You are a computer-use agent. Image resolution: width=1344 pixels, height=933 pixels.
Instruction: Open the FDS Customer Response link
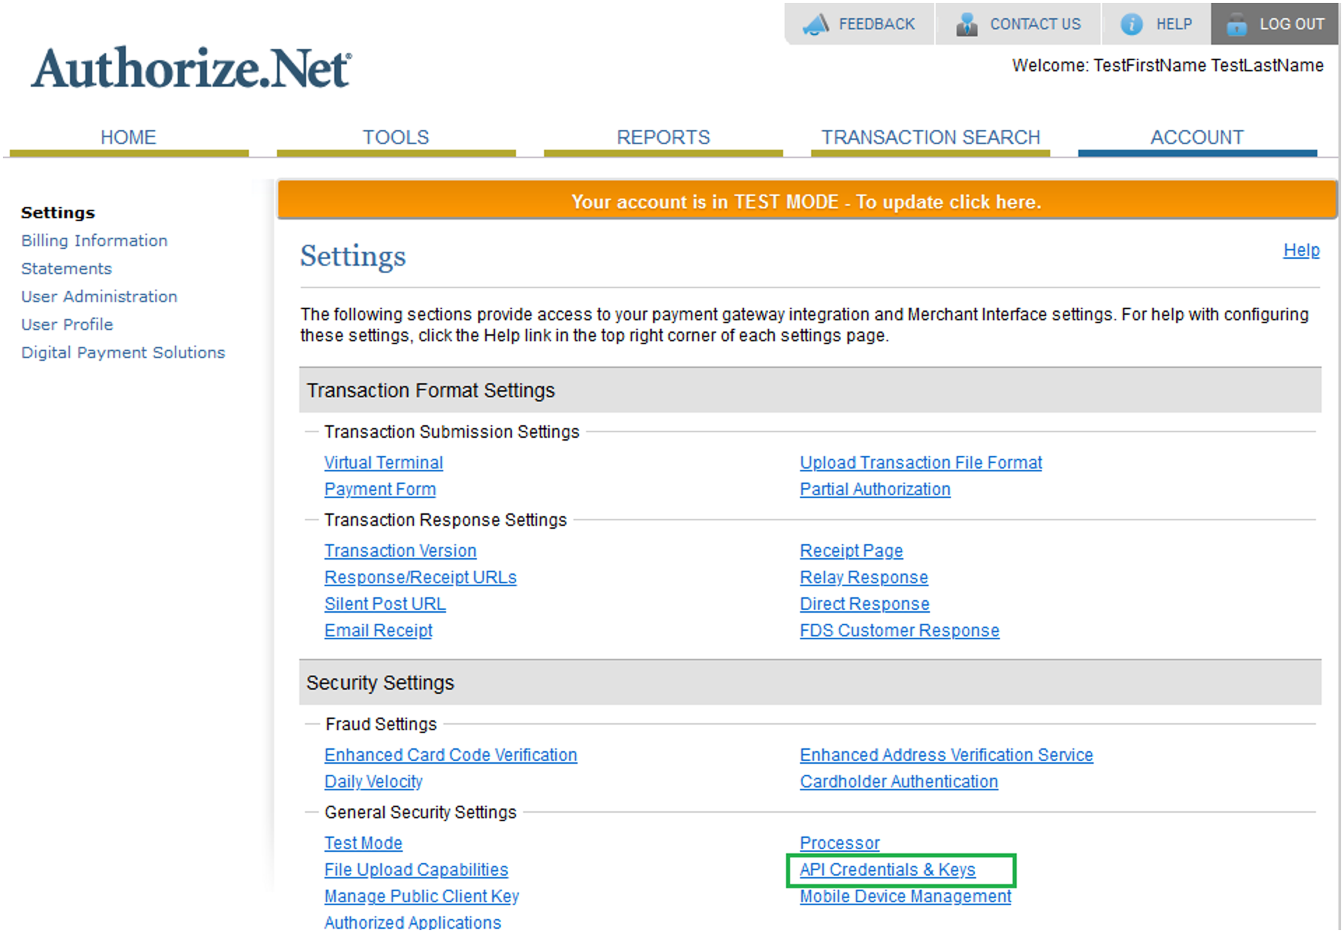899,631
